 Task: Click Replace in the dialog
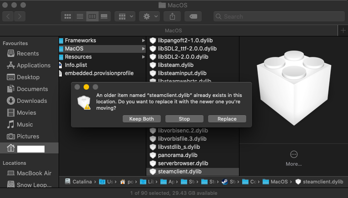click(x=227, y=119)
